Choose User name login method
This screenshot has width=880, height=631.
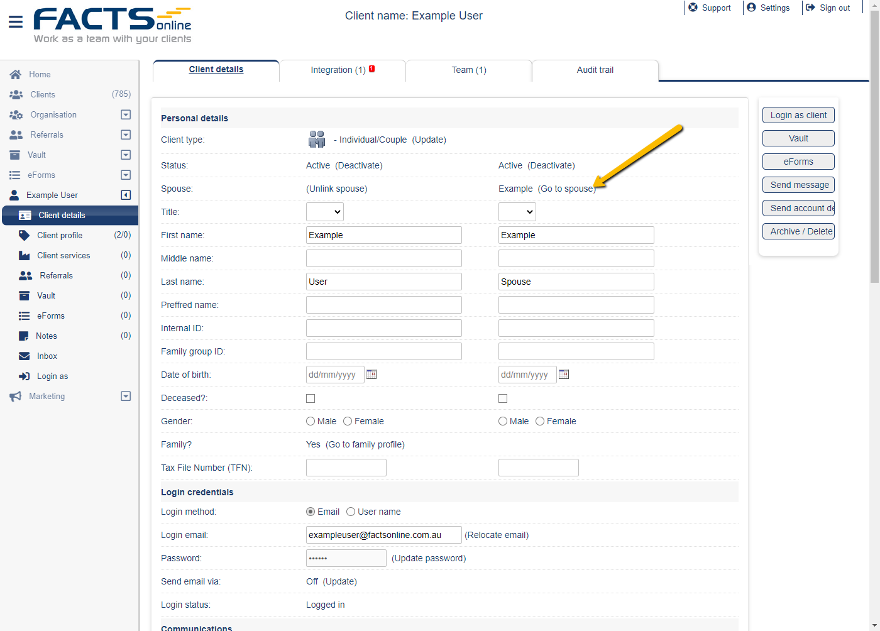pos(351,512)
